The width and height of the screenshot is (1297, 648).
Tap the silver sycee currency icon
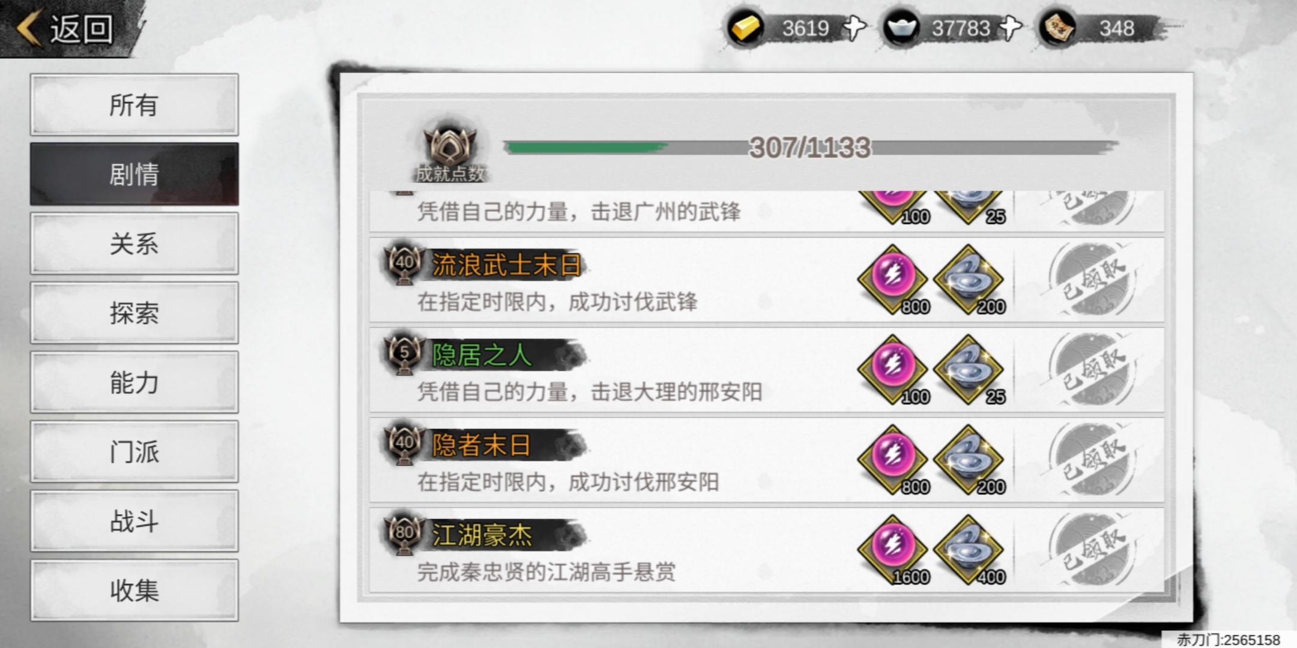pos(901,28)
